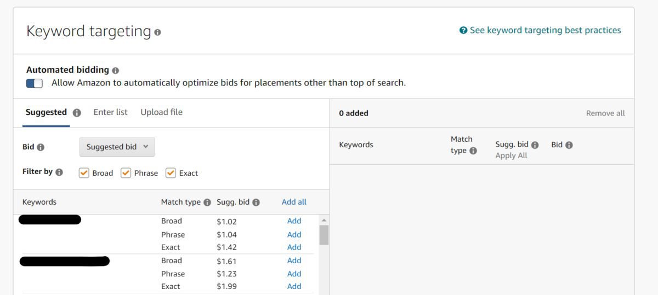Uncheck the Broad match filter checkbox
The width and height of the screenshot is (658, 295).
84,173
